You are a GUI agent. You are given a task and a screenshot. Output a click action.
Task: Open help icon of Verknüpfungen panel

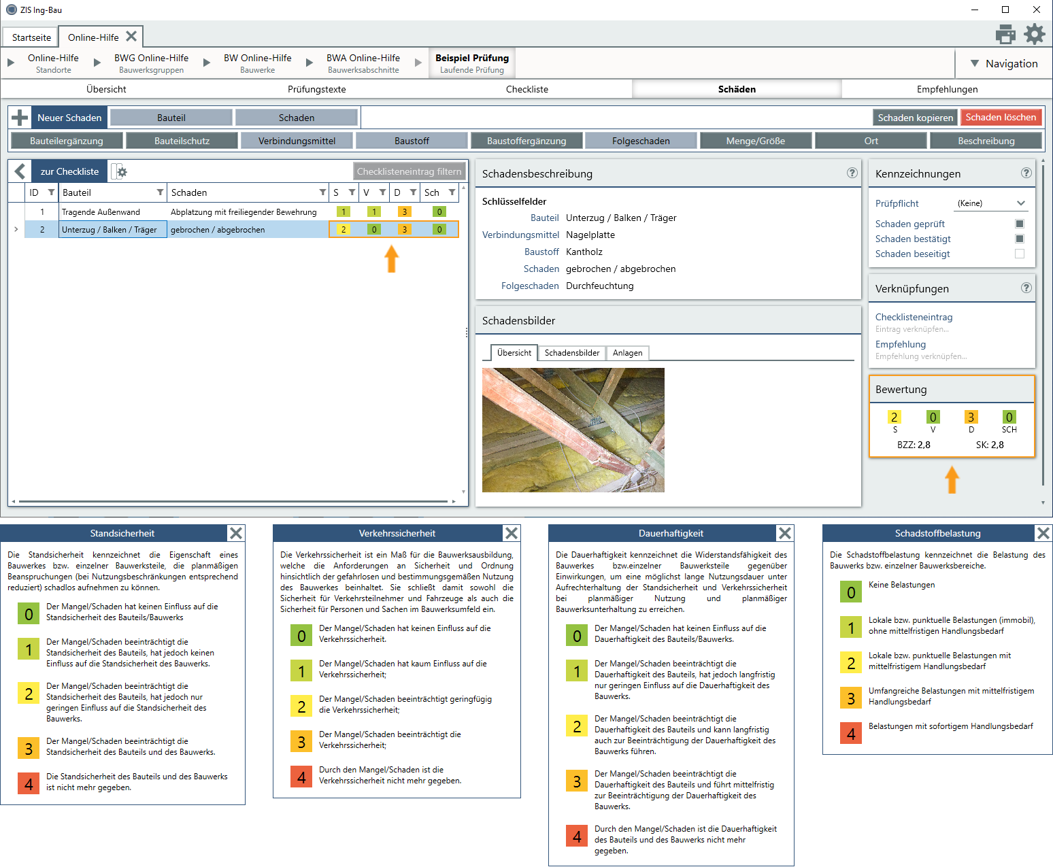1026,288
